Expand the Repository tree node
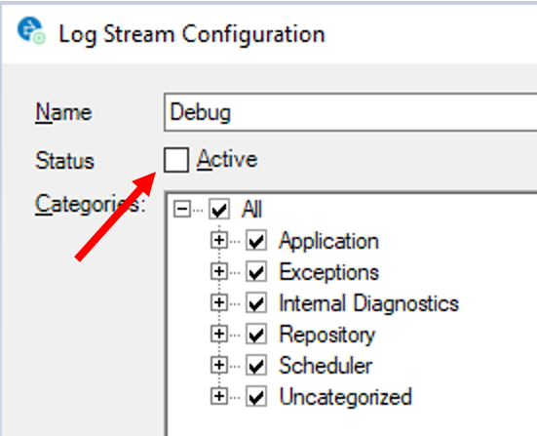 click(x=219, y=335)
